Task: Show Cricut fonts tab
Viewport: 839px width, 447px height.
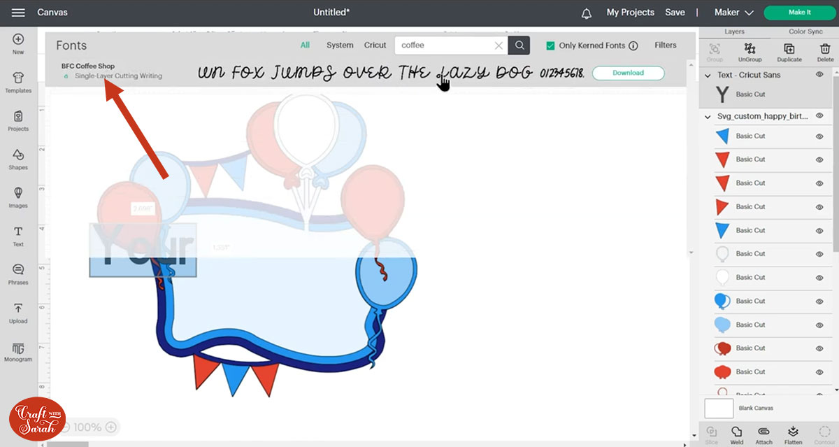Action: (375, 45)
